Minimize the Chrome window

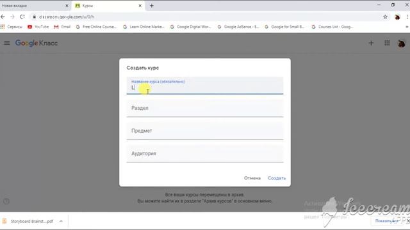(379, 5)
